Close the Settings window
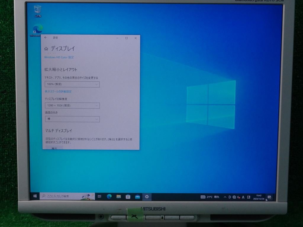The image size is (303, 227). pyautogui.click(x=136, y=38)
